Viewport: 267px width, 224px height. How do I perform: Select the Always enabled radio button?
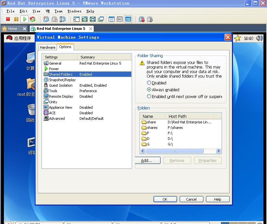click(149, 90)
